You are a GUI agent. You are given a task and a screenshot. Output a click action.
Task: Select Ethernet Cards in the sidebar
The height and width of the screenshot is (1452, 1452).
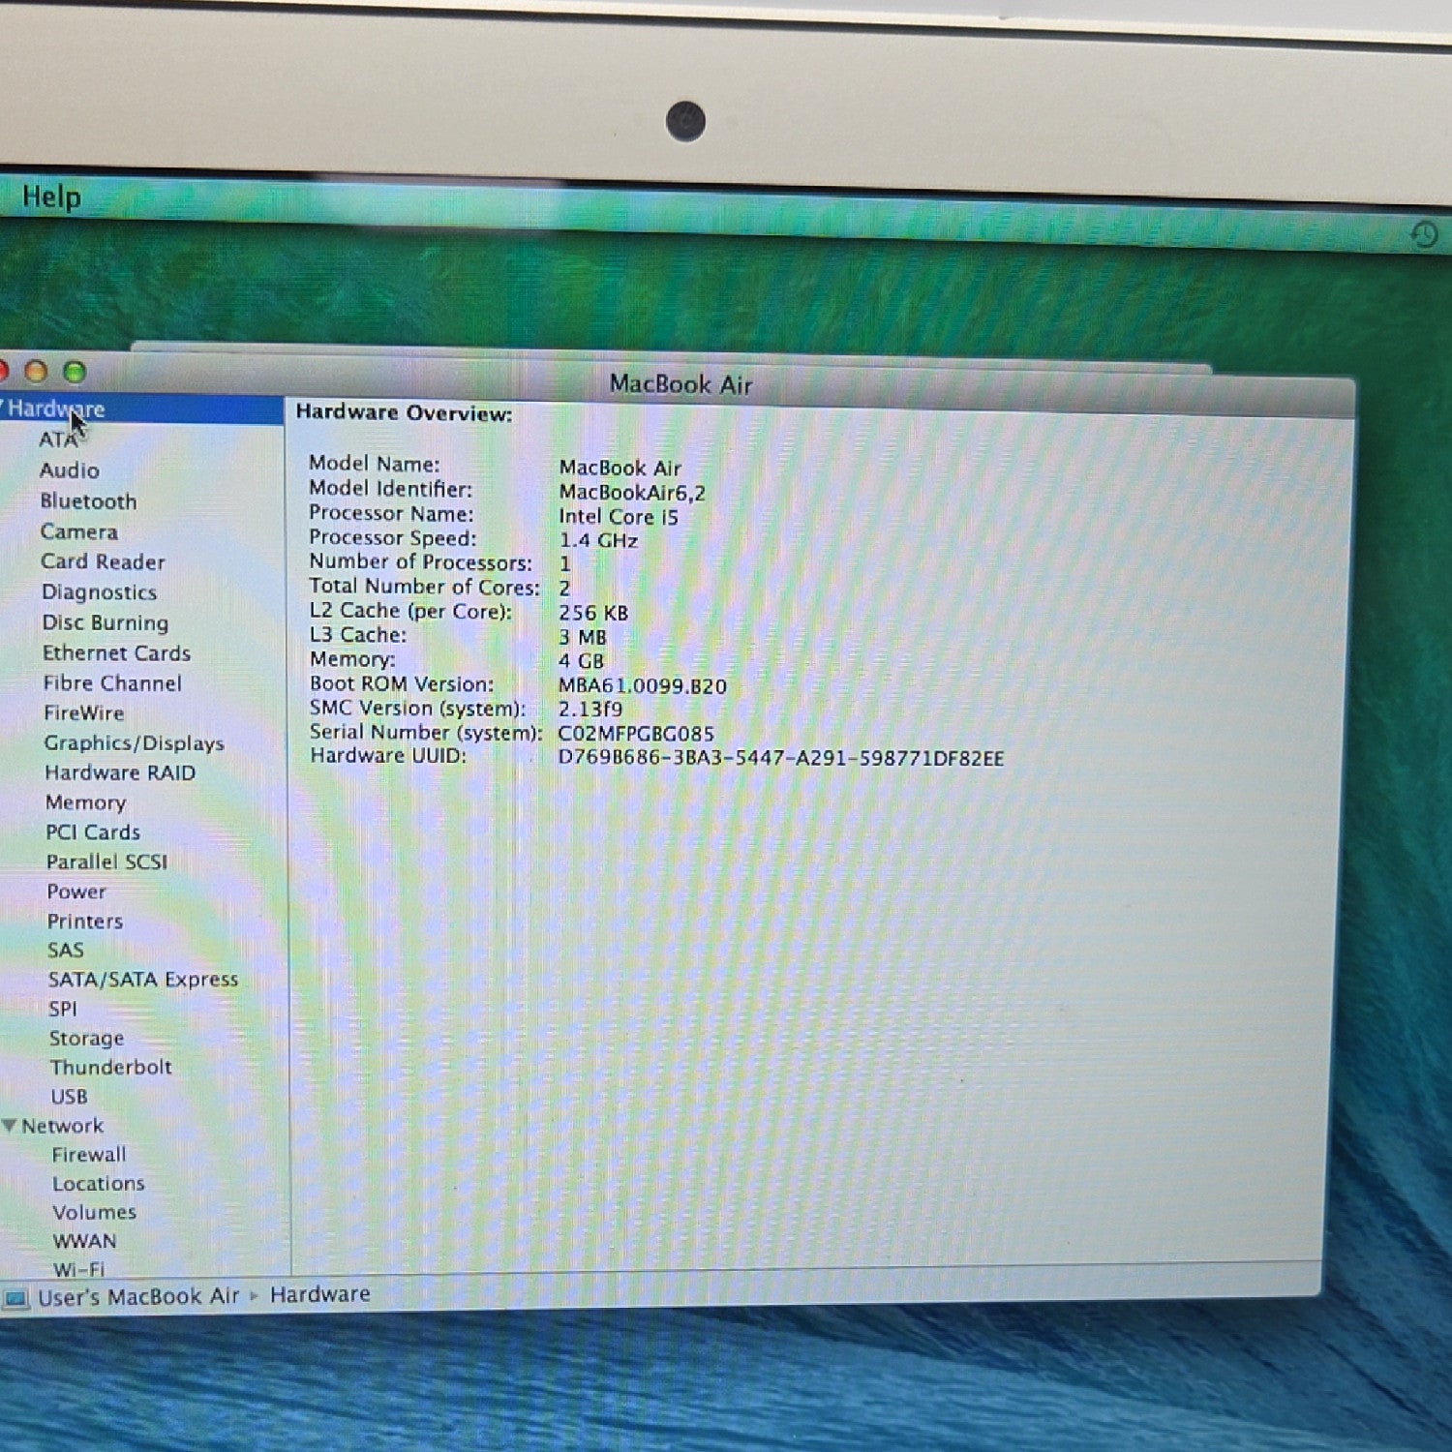coord(116,652)
